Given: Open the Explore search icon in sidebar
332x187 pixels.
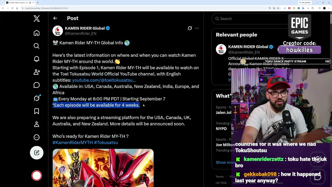Looking at the screenshot, I should [37, 46].
